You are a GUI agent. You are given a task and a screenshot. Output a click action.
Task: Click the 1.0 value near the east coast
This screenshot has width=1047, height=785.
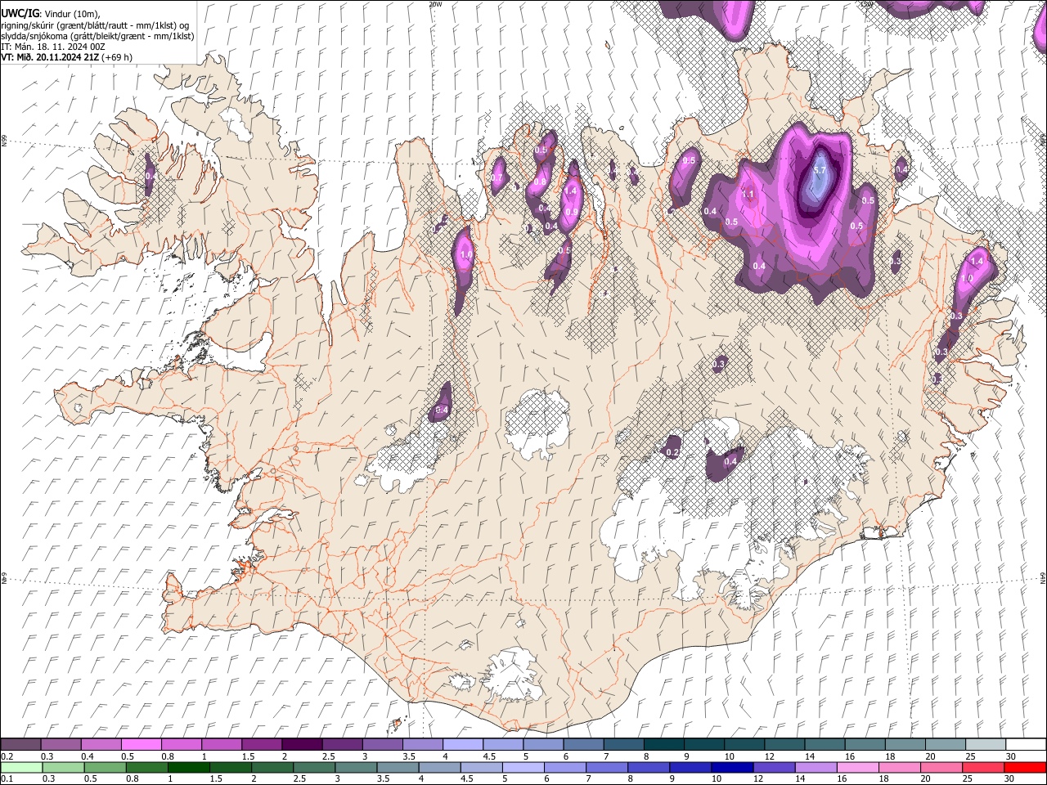(967, 279)
